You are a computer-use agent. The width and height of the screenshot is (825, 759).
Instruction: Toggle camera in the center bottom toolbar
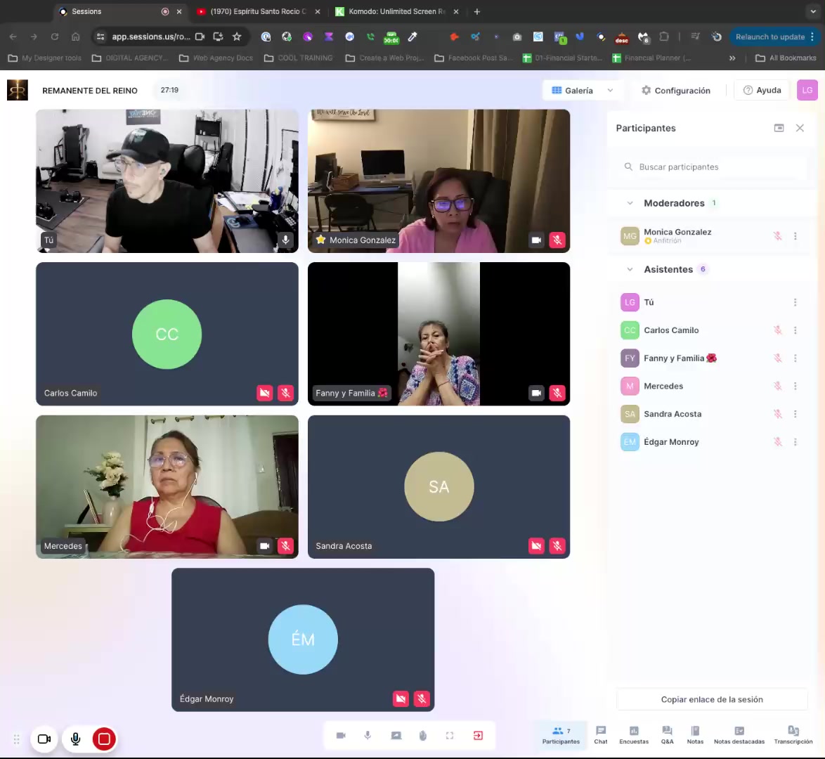tap(341, 735)
